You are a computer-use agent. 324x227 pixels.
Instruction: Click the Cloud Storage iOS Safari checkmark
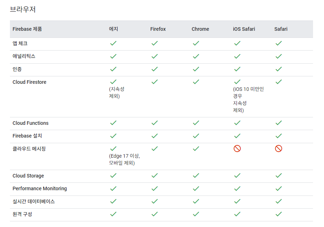click(x=237, y=176)
